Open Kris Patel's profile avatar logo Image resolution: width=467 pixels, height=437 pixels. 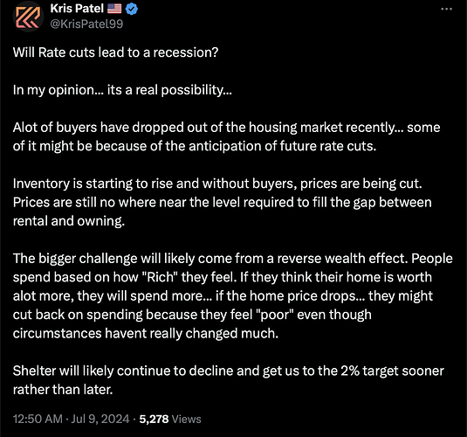28,17
